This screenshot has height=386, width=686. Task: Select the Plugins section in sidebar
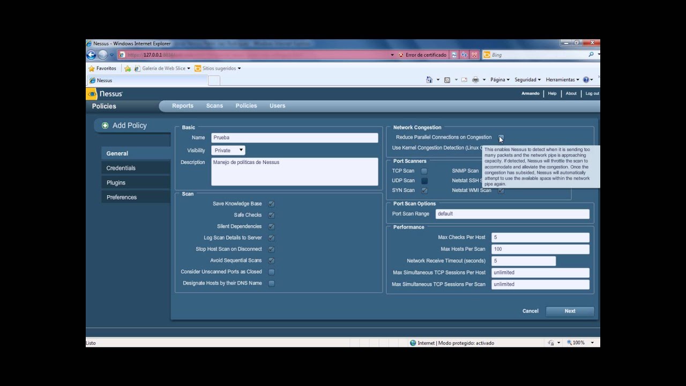point(136,182)
